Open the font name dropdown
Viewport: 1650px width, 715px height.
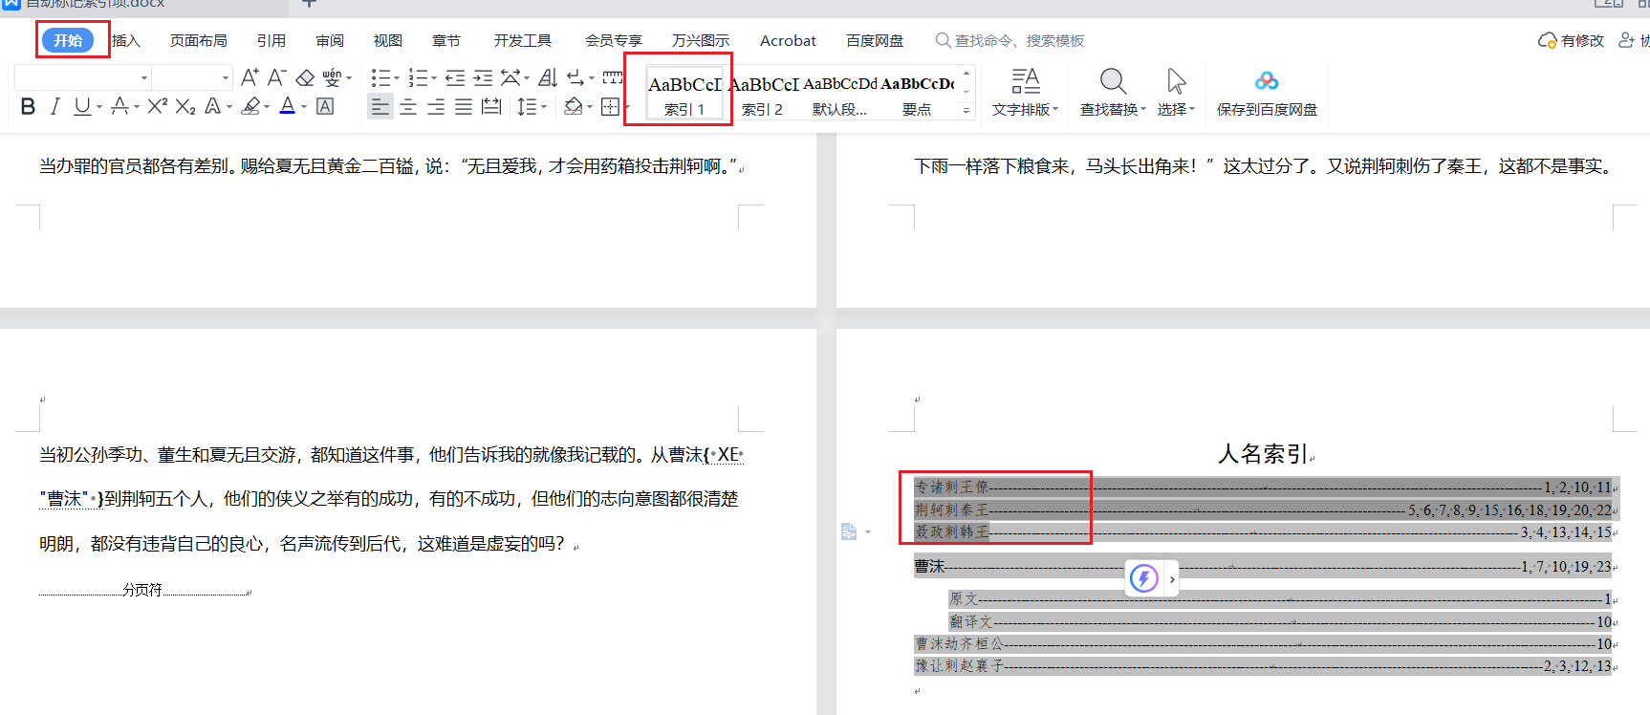point(144,77)
